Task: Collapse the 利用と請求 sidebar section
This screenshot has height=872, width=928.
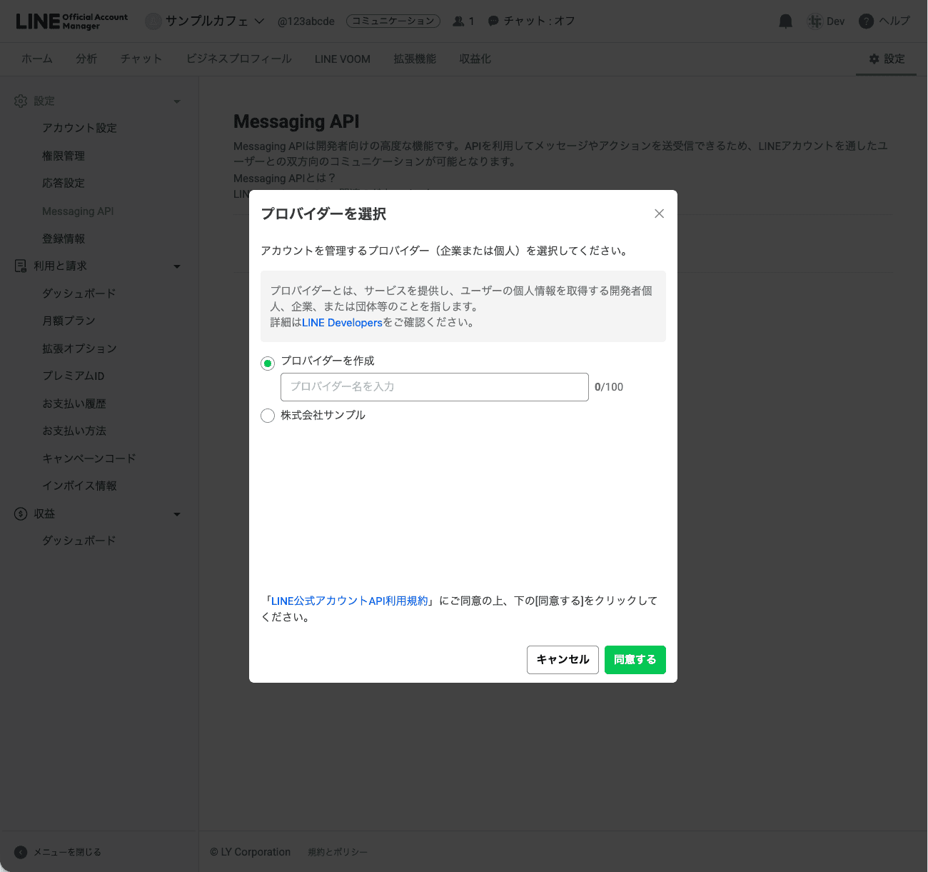Action: coord(177,266)
